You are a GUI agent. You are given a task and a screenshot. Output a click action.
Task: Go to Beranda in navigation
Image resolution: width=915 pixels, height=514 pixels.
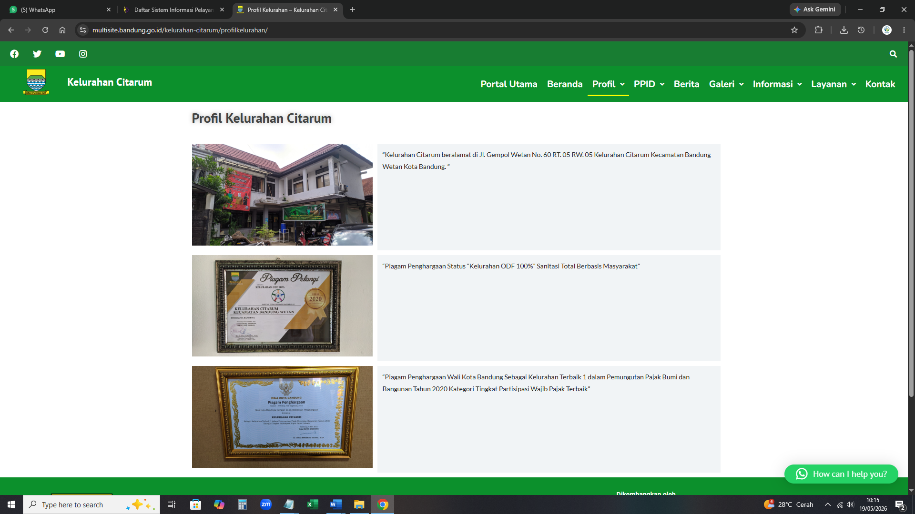point(565,84)
